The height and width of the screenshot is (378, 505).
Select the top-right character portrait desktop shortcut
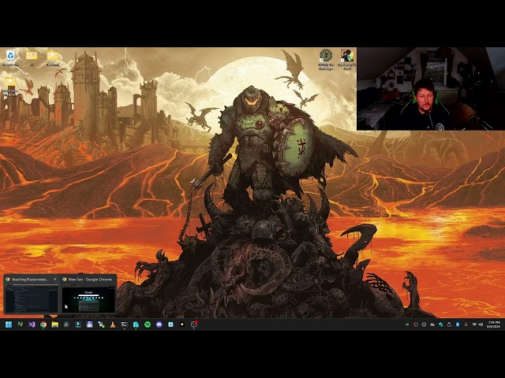point(347,59)
